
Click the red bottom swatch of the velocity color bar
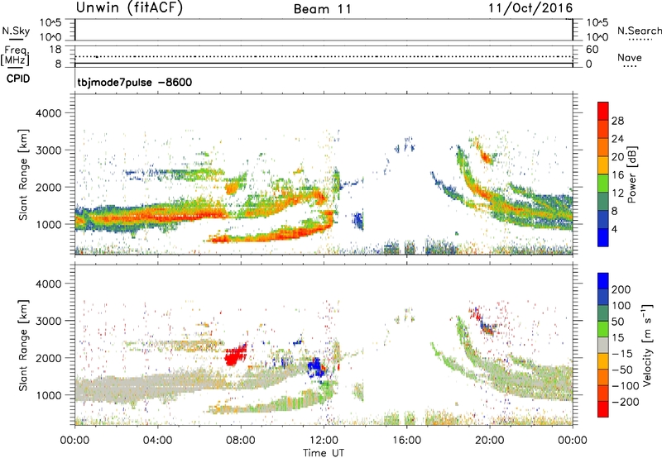coord(603,409)
